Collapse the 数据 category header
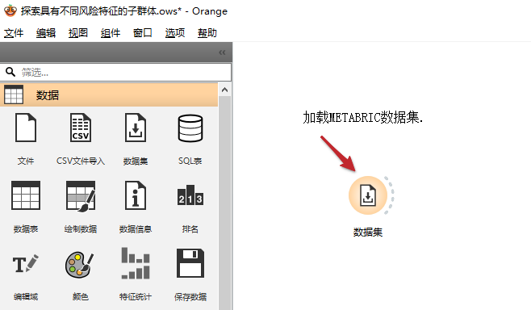The width and height of the screenshot is (531, 310). pos(109,95)
